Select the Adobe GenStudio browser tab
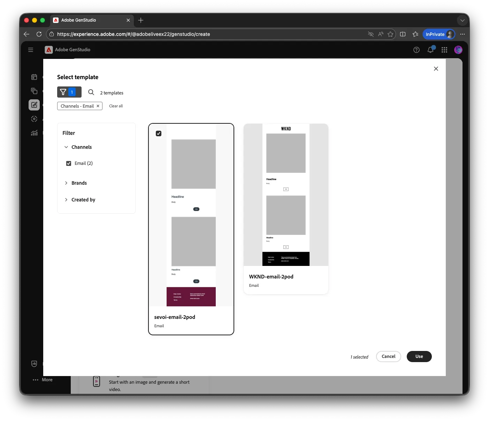Image resolution: width=489 pixels, height=421 pixels. click(x=92, y=20)
